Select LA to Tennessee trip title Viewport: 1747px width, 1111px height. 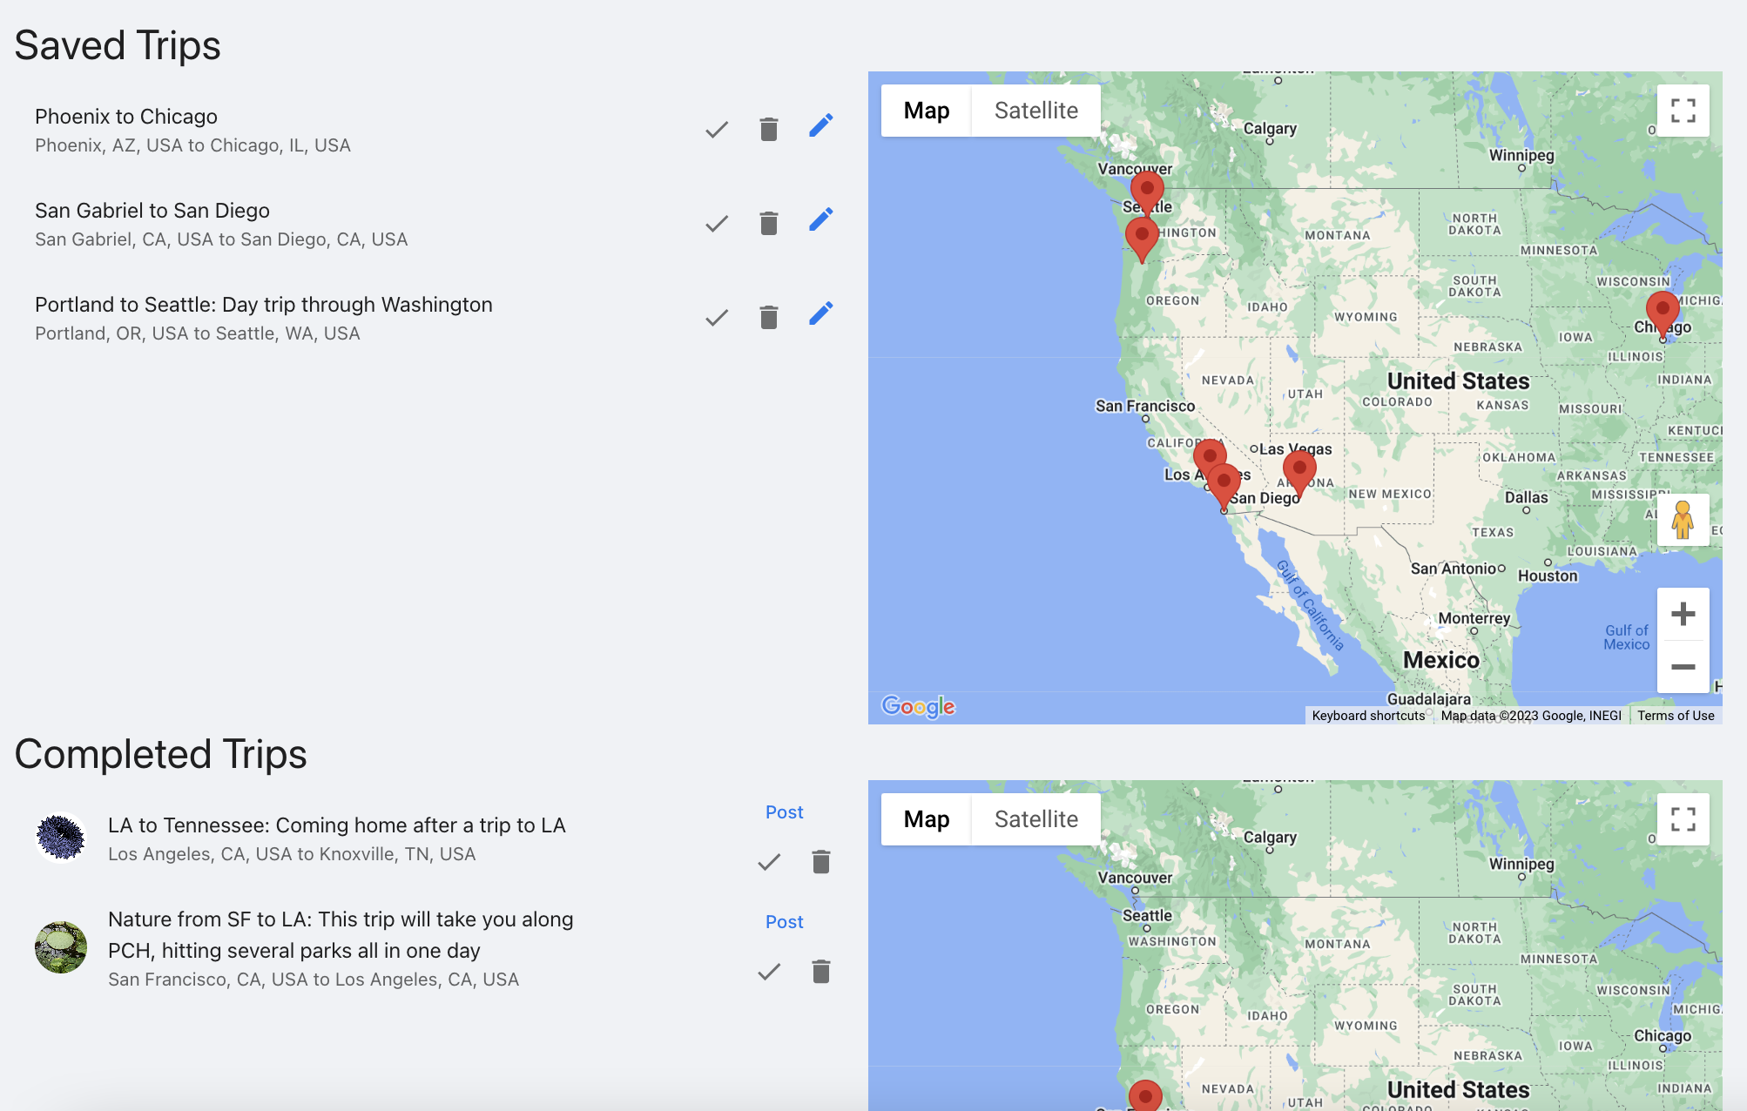tap(337, 825)
